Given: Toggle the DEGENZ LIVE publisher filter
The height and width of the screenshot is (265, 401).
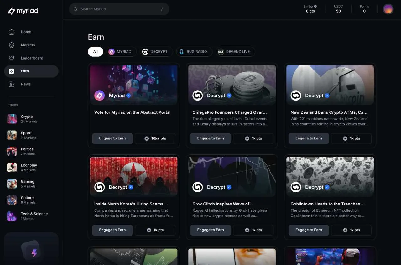Looking at the screenshot, I should click(x=235, y=51).
